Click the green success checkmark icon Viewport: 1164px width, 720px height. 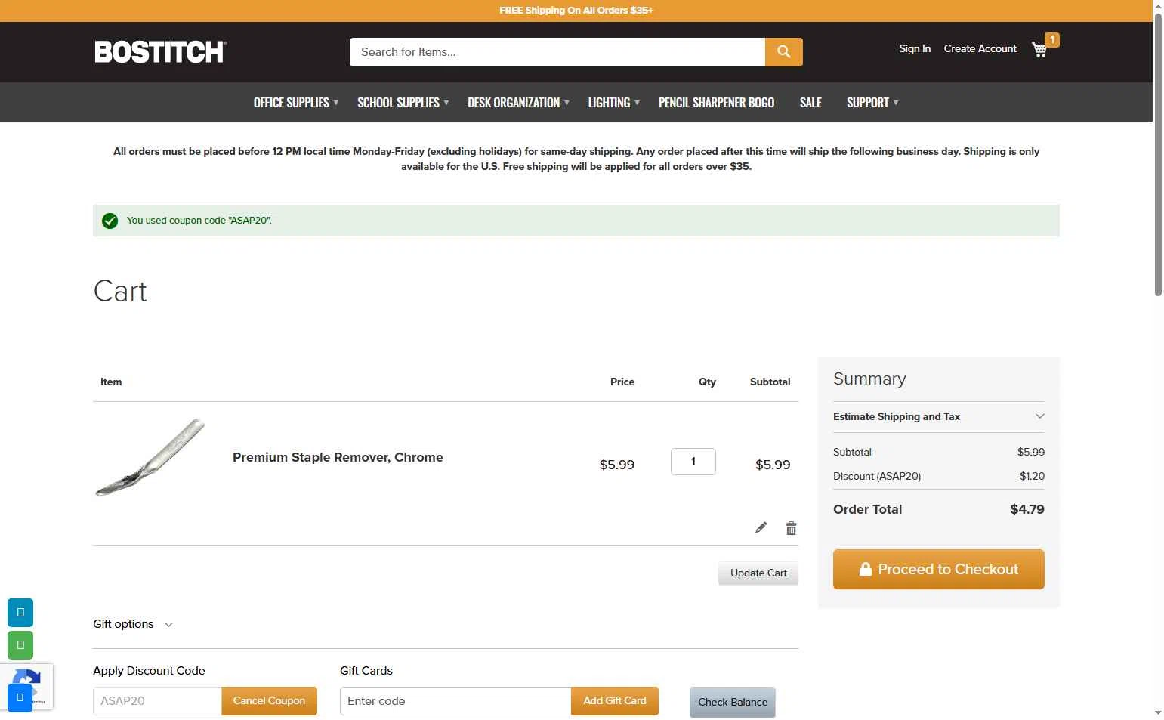click(x=110, y=221)
